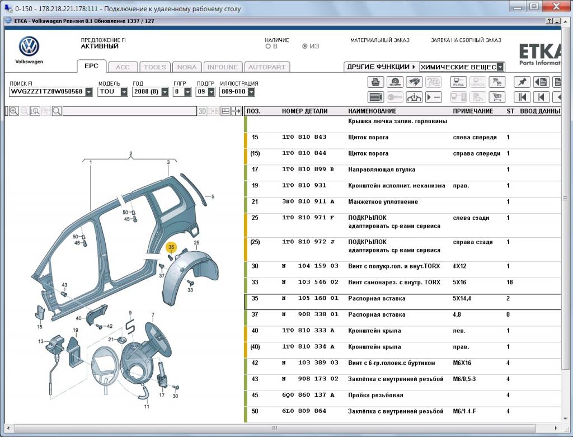Click the printer icon to print
This screenshot has width=573, height=437.
point(375,82)
